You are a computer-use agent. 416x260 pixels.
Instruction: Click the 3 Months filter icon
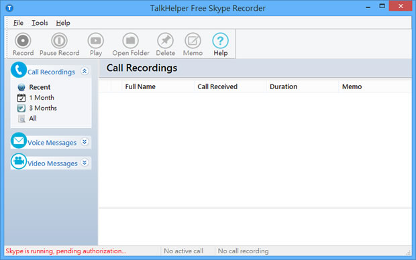(21, 108)
